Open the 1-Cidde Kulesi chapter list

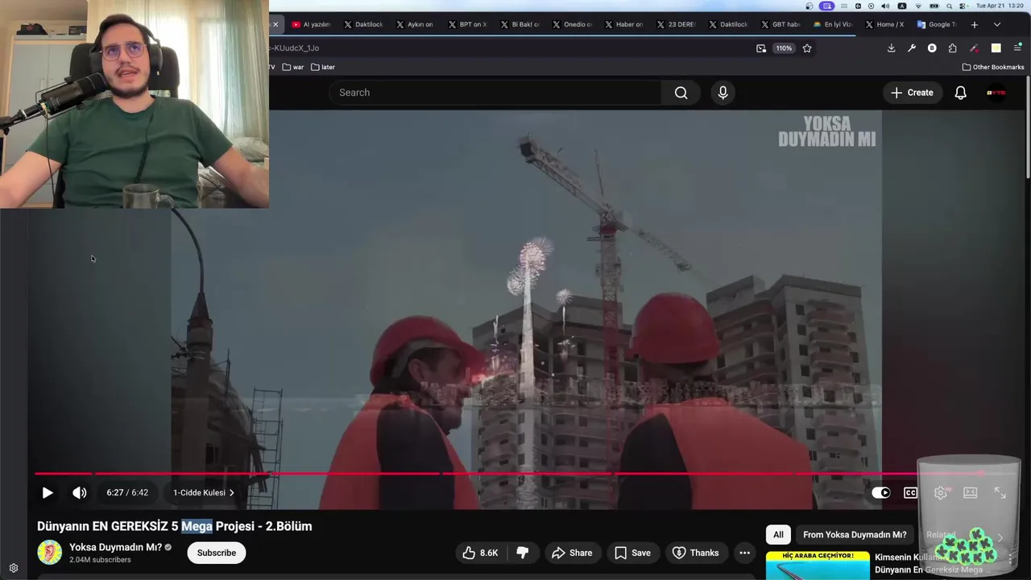[203, 493]
